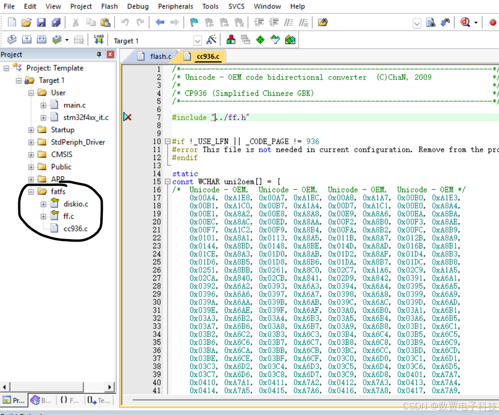Screen dimensions: 499x415
Task: Open the batch build dropdown arrow
Action: tap(67, 40)
